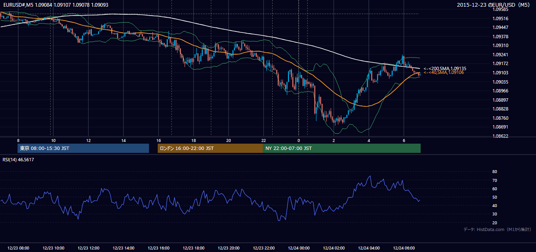This screenshot has height=252, width=536.
Task: Click RSI scale level 30
Action: tap(495, 214)
